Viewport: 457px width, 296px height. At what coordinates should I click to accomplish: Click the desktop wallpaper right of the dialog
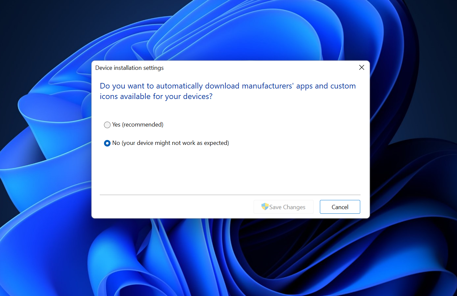pyautogui.click(x=413, y=148)
